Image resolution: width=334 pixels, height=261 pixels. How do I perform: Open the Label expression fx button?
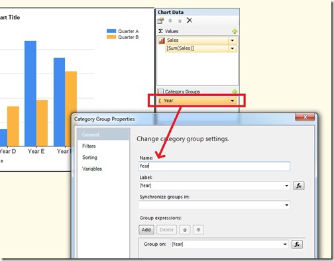coord(299,185)
